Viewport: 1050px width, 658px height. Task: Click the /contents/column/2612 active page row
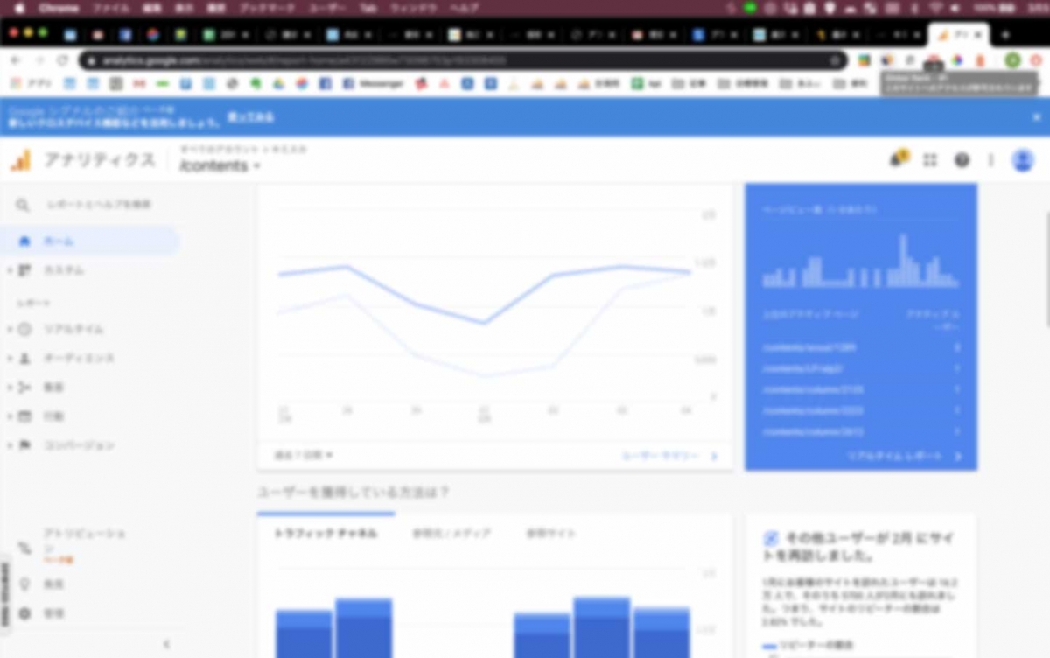pos(860,431)
